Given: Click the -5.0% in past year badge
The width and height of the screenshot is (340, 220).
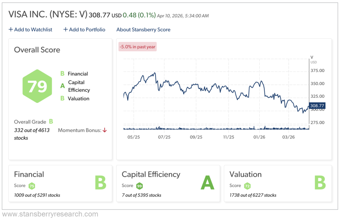Looking at the screenshot, I should click(137, 47).
